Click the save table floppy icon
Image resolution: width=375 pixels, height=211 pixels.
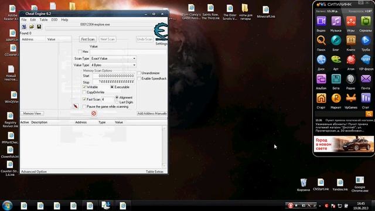coord(39,26)
